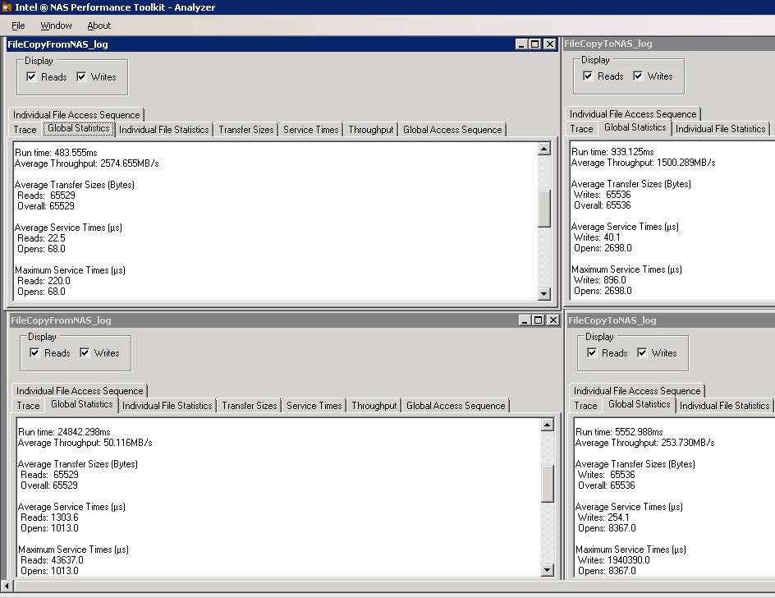Uncheck Reads in top FileCopyFromNAS_log window
The image size is (775, 598).
click(x=32, y=77)
